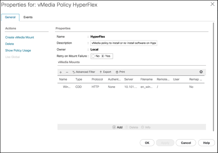Select No for Retry on Mount Failure
The image size is (218, 153).
tap(93, 56)
